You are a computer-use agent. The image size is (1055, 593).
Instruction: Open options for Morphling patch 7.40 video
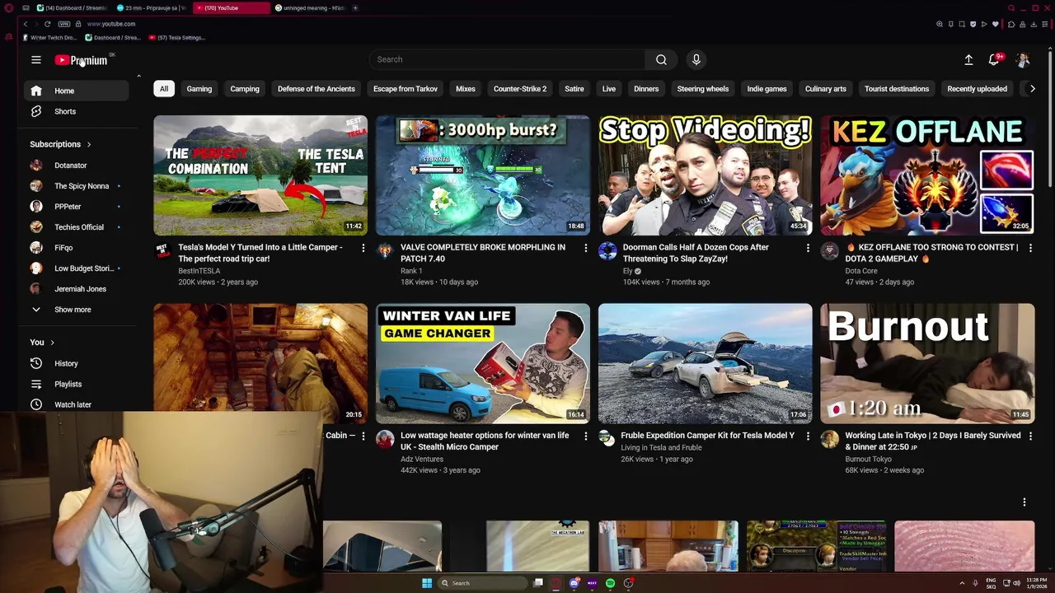[585, 248]
